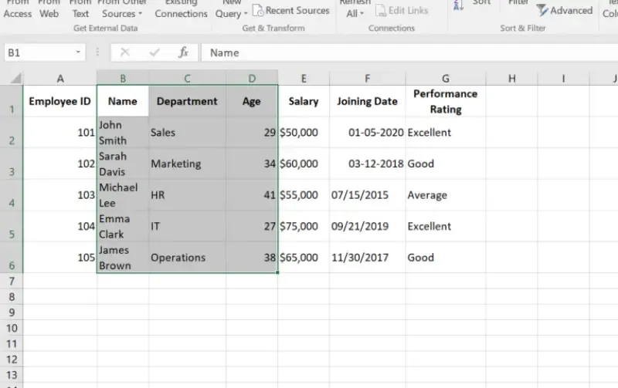
Task: Select column C header
Action: pos(187,79)
